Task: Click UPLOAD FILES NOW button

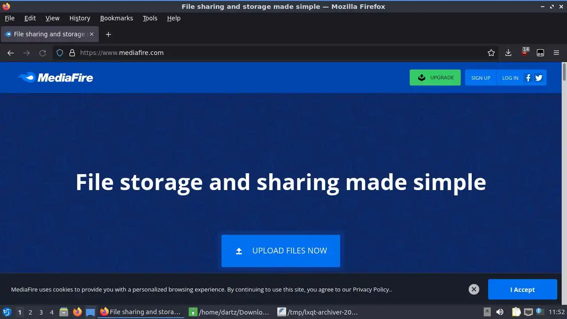Action: (x=281, y=251)
